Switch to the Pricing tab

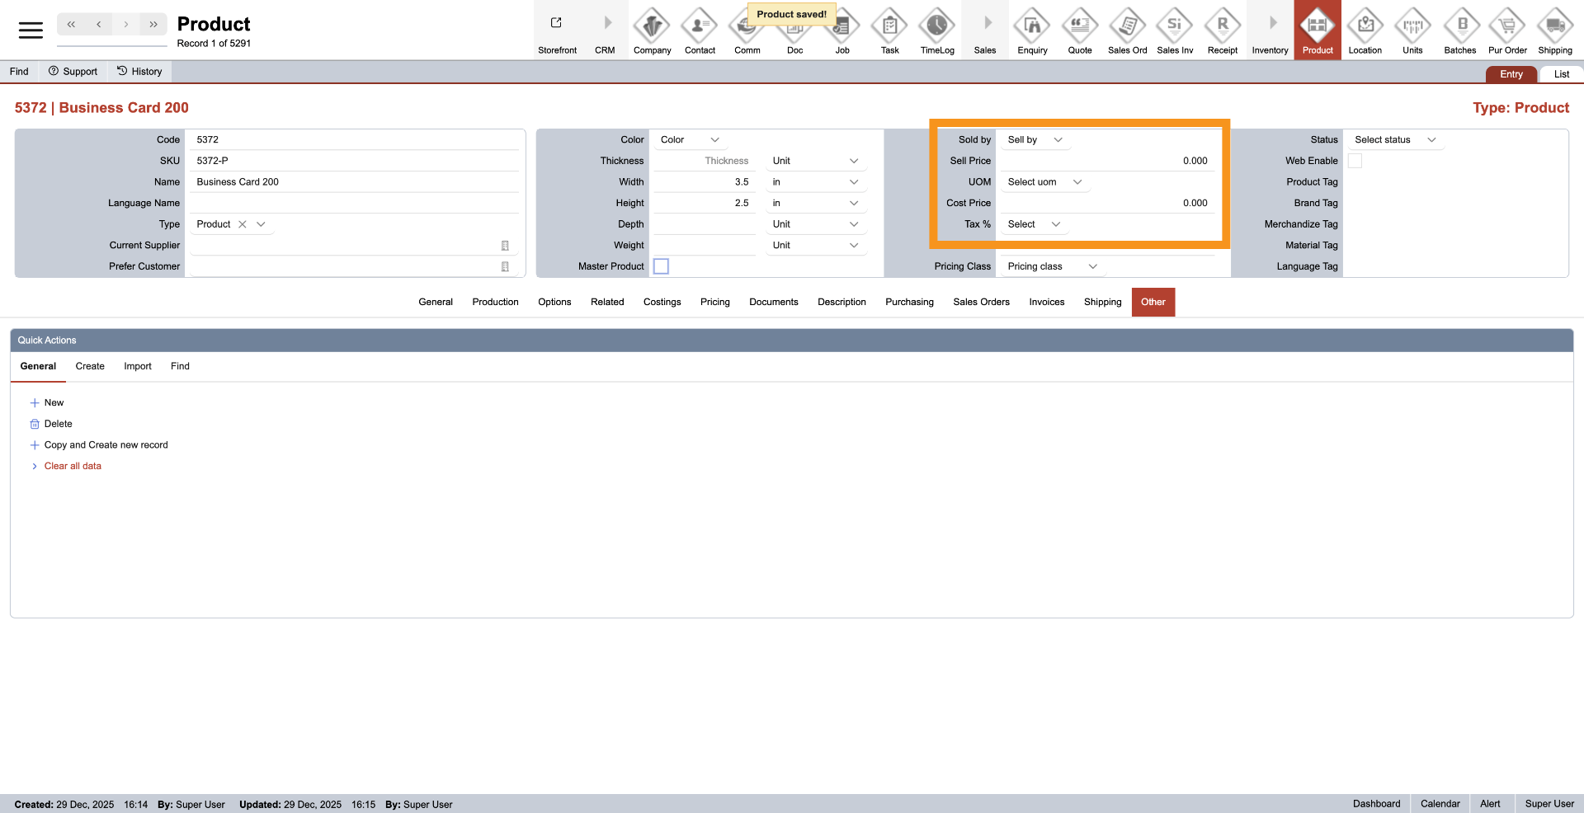tap(714, 302)
